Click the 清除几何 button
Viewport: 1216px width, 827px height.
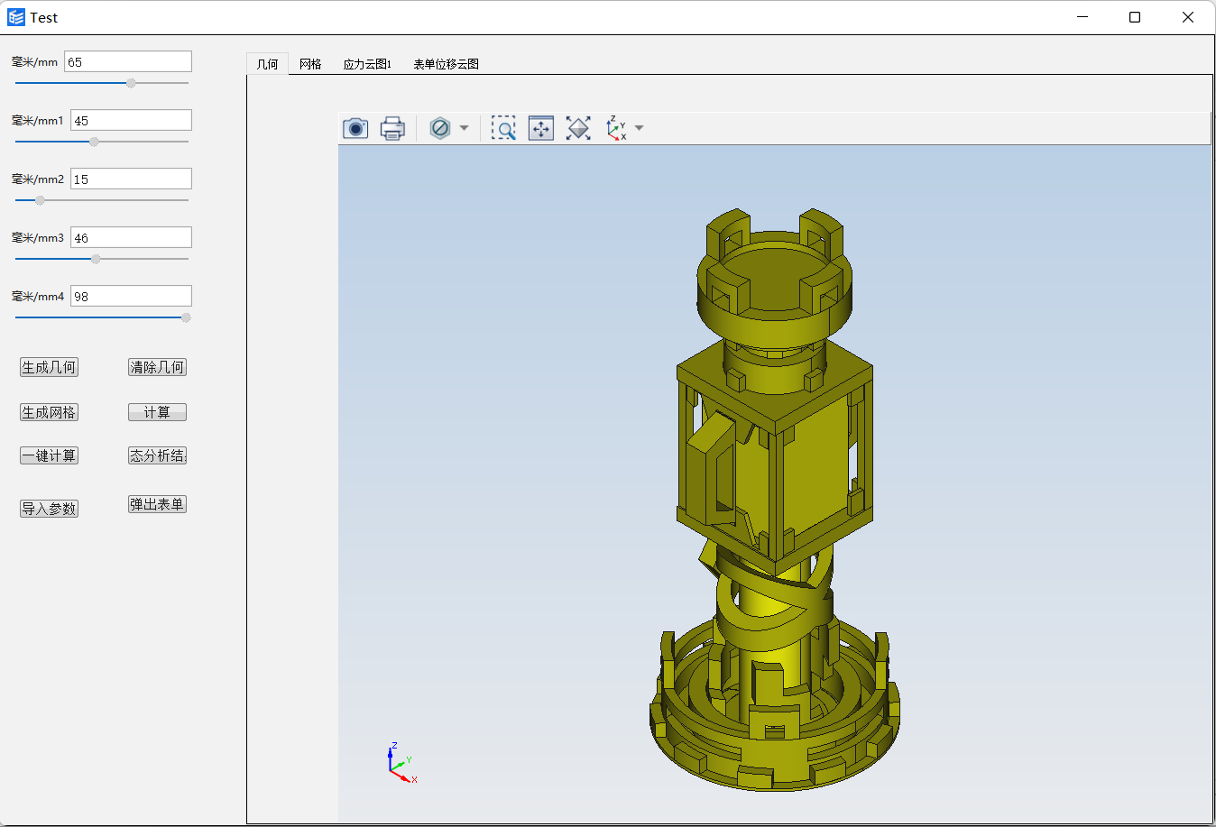[157, 367]
